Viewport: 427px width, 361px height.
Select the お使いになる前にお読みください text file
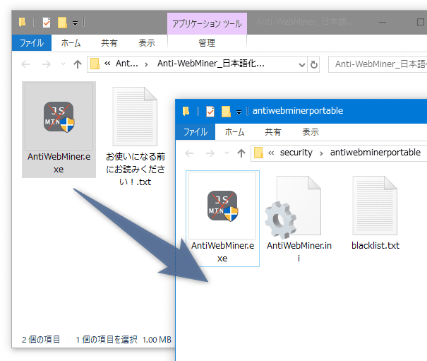(136, 136)
